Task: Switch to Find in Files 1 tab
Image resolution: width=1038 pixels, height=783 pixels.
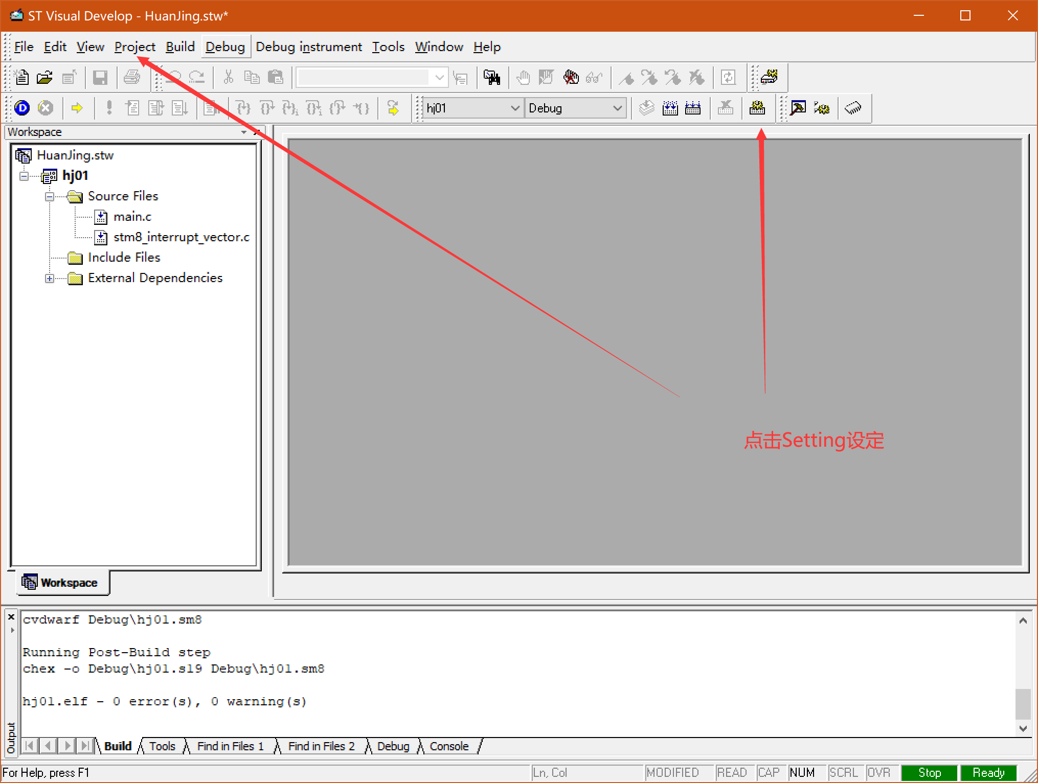Action: 230,746
